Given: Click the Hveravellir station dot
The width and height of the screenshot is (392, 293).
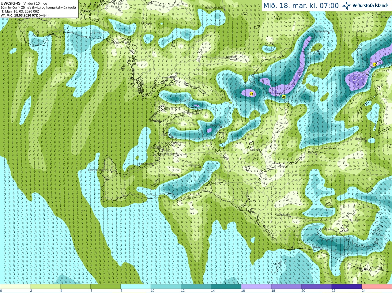Looking at the screenshot, I should (x=329, y=32).
